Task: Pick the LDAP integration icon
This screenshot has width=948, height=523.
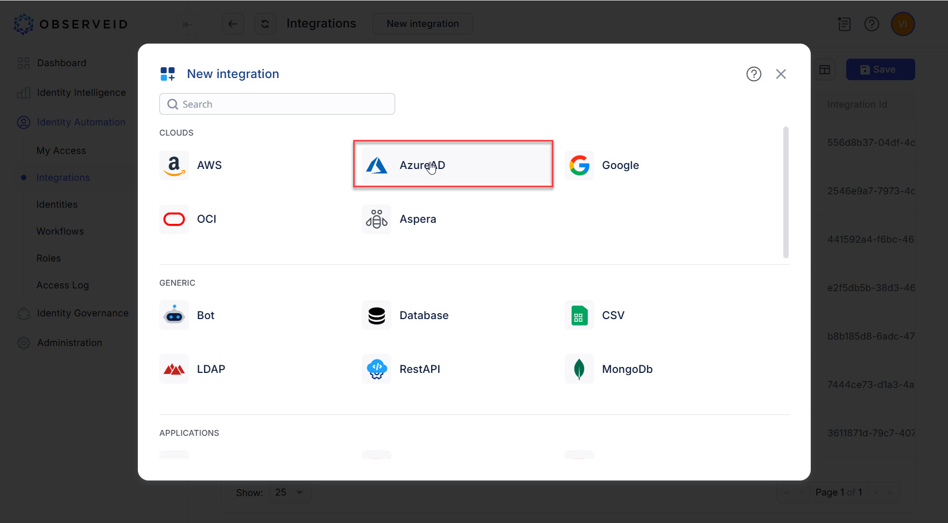Action: tap(174, 369)
